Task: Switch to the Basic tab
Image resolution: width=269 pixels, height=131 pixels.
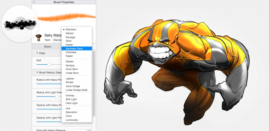Action: click(48, 47)
